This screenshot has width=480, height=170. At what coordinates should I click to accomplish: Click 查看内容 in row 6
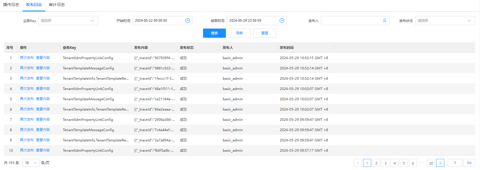click(x=43, y=109)
